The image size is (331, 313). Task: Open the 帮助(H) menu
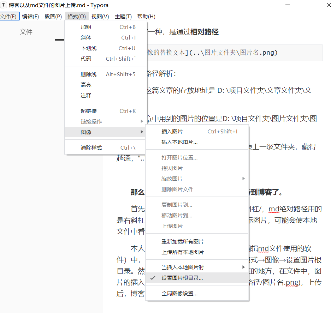tap(146, 17)
